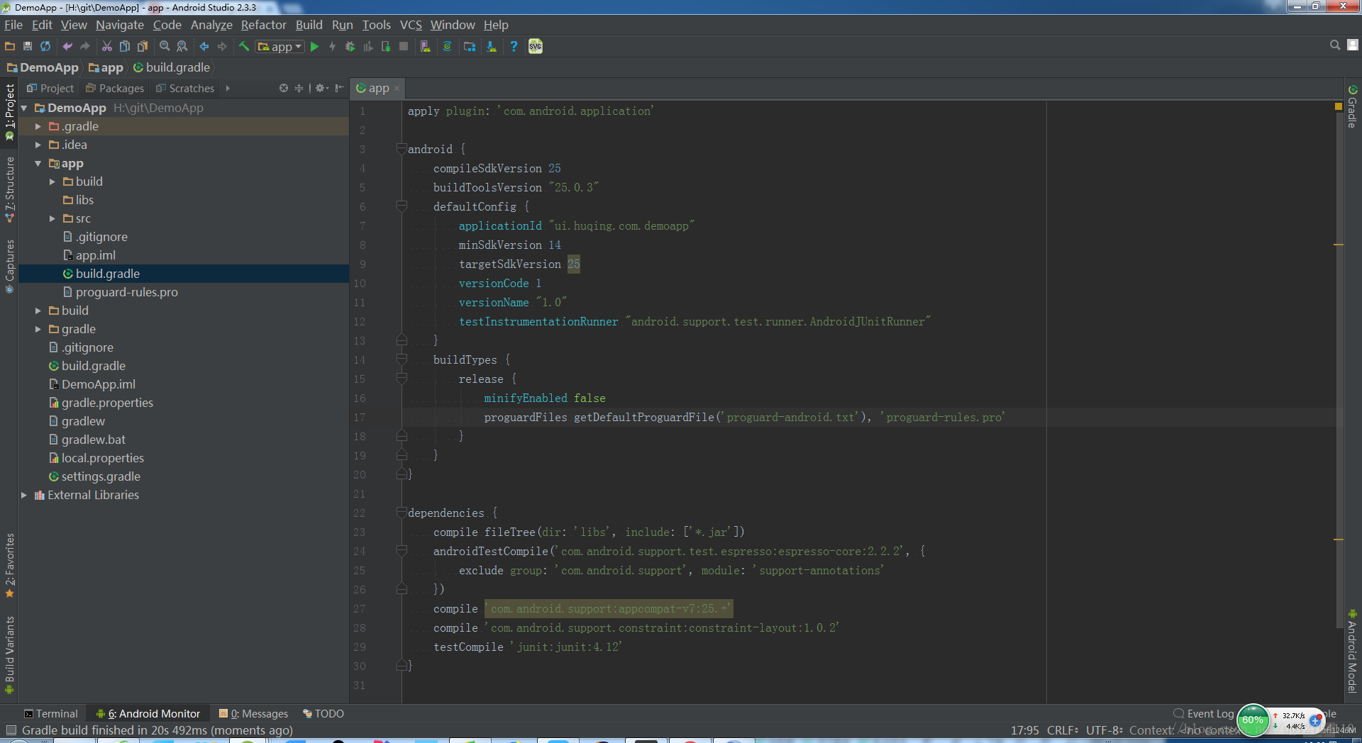Expand External Libraries node

tap(24, 495)
